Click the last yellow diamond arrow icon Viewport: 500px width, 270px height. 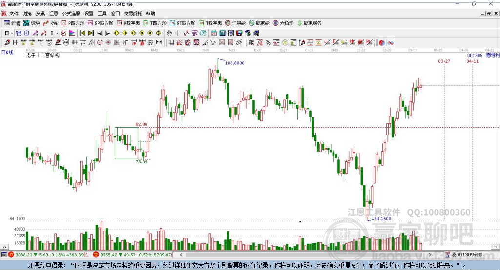point(159,33)
